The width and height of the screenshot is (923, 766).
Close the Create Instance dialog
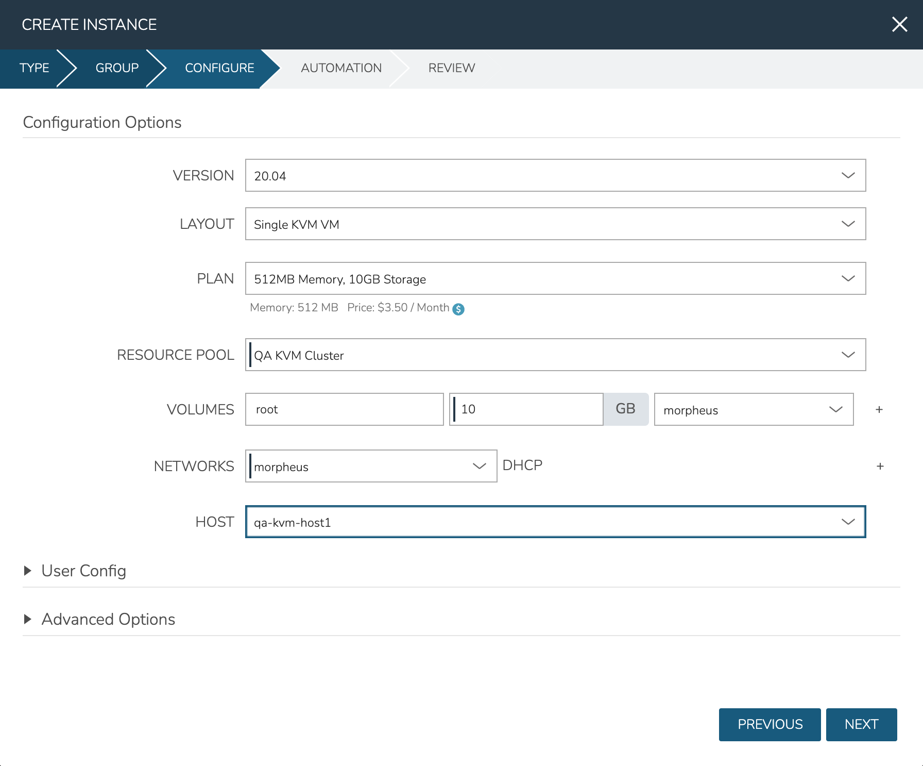pos(899,24)
